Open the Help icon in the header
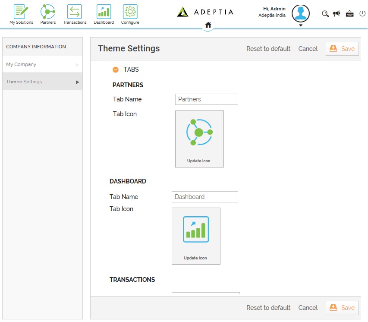This screenshot has height=322, width=368. coord(349,14)
